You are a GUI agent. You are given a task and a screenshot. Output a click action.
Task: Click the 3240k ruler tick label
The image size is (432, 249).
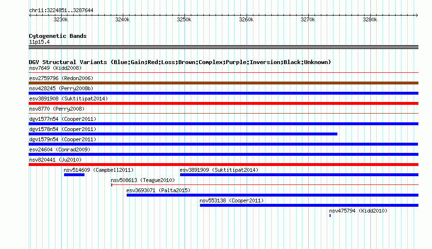pos(122,19)
